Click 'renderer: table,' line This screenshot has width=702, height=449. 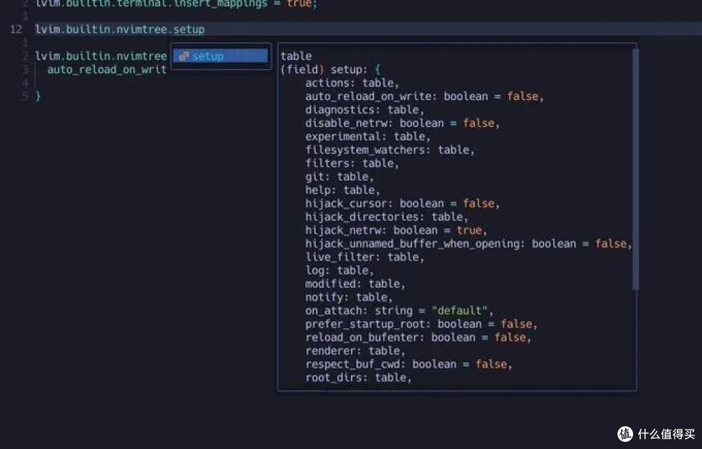click(355, 351)
